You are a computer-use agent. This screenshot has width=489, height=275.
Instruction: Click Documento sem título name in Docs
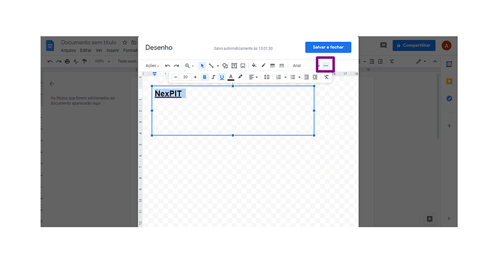pos(89,42)
